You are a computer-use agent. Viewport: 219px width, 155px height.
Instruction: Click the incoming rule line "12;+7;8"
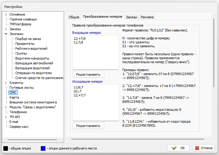(79, 38)
